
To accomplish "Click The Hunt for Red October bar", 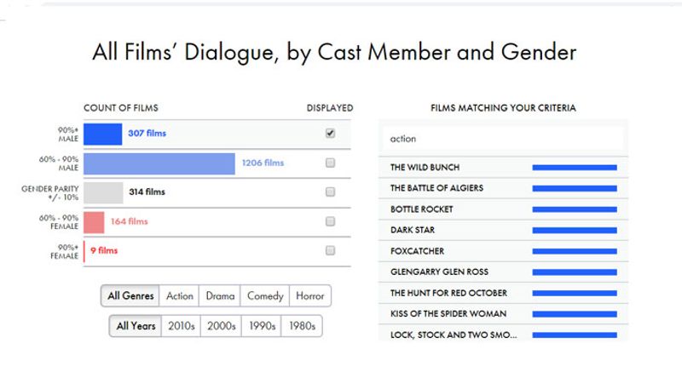I will point(574,293).
